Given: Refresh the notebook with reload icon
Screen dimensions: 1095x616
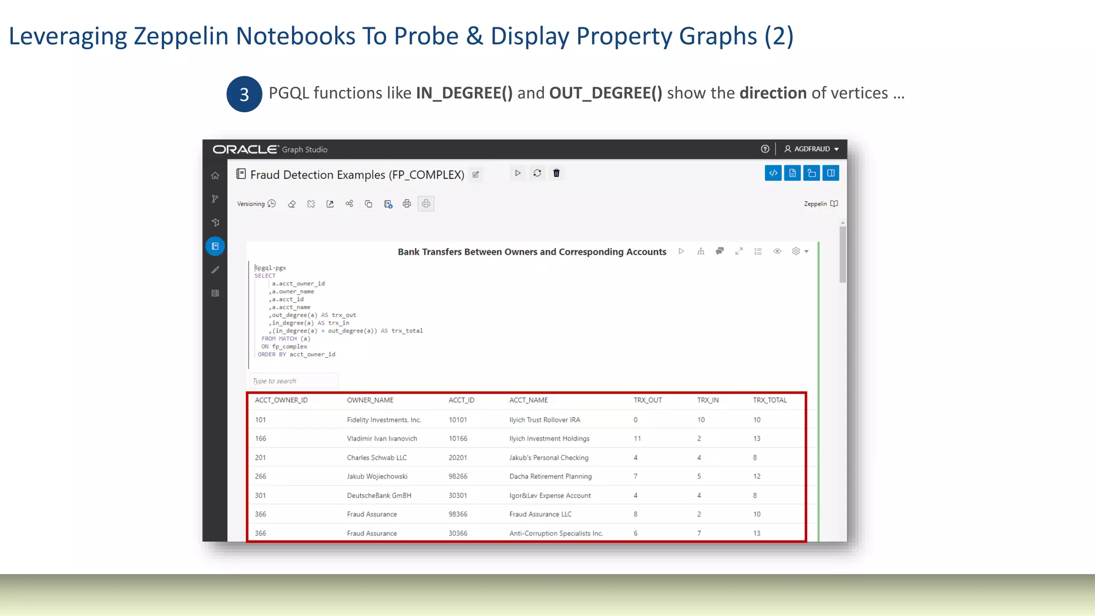Looking at the screenshot, I should coord(537,173).
